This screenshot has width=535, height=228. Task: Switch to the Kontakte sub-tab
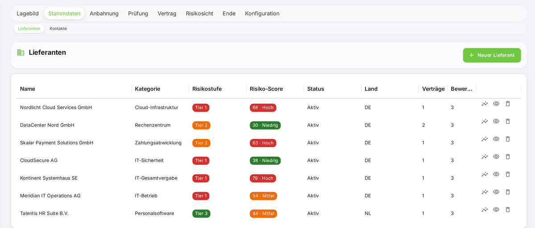click(x=58, y=28)
